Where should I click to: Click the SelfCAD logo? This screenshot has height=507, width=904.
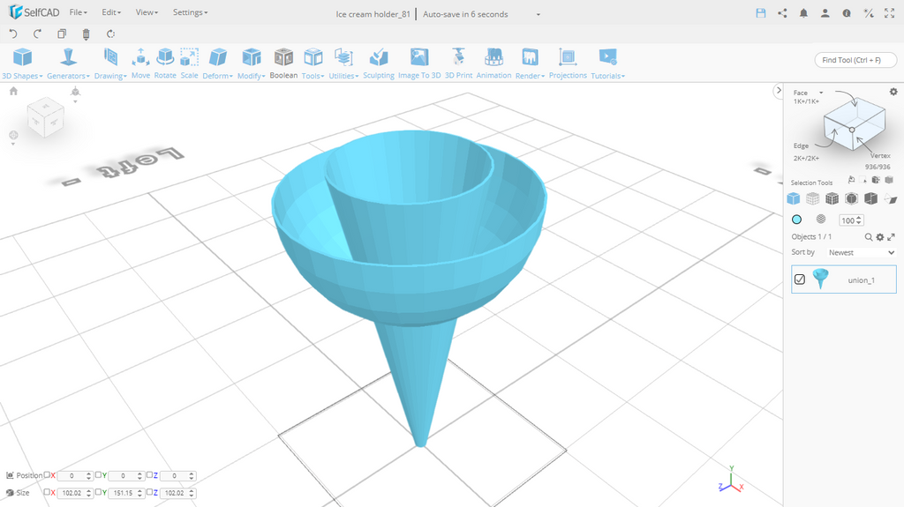click(34, 12)
